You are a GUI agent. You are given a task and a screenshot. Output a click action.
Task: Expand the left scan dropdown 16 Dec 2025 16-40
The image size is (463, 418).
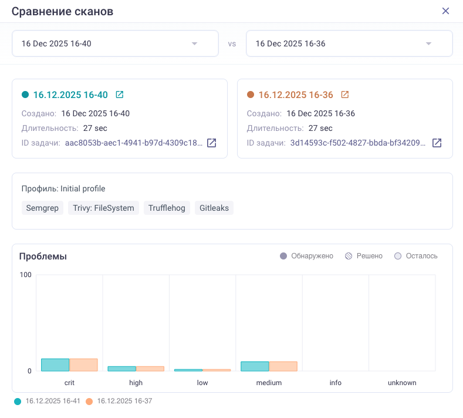tap(194, 43)
